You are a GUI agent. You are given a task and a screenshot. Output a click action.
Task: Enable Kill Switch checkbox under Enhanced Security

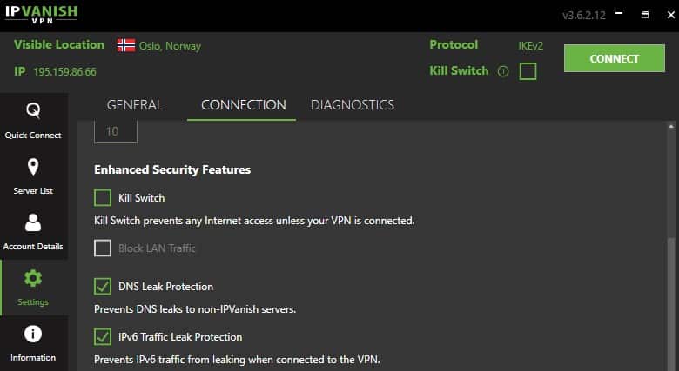[103, 198]
